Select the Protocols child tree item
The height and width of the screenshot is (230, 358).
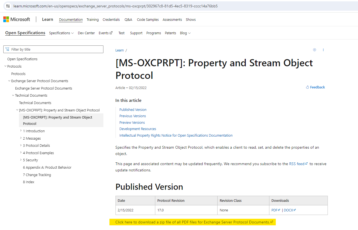18,74
